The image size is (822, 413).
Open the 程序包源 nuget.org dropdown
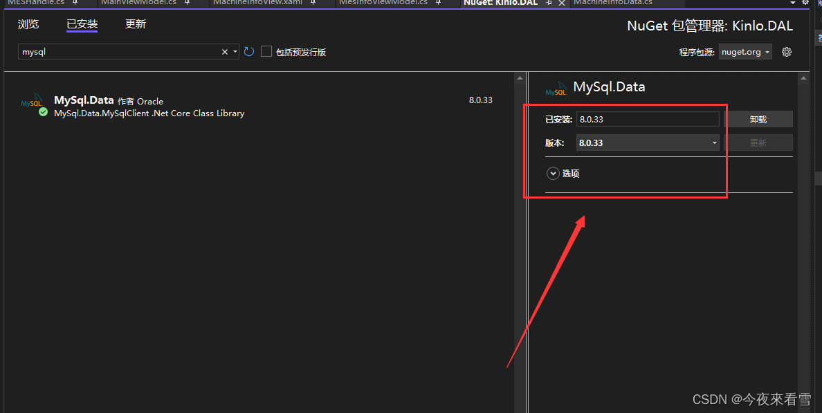(745, 52)
